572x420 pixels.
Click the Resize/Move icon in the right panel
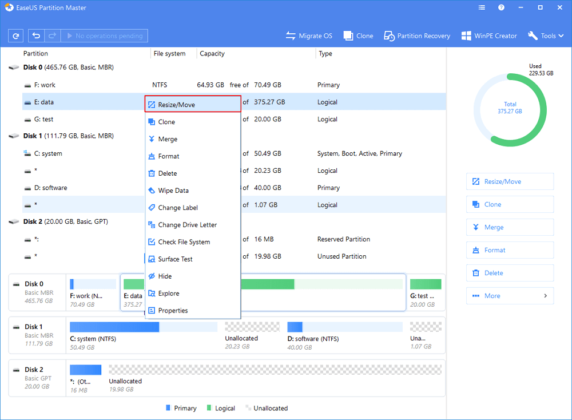[476, 182]
